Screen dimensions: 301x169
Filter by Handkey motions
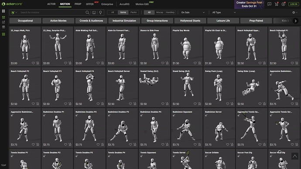tap(170, 13)
